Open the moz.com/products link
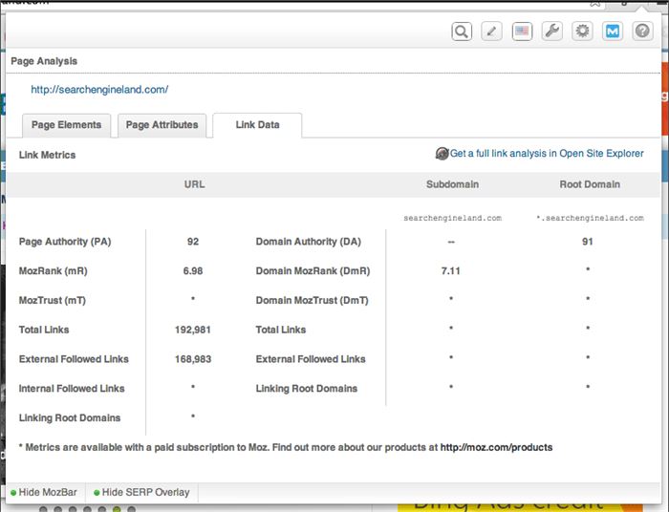This screenshot has width=669, height=512. (496, 447)
